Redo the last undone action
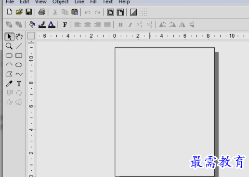The image size is (249, 177). (97, 13)
